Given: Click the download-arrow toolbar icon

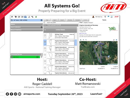Looking at the screenshot, I should 29,17.
